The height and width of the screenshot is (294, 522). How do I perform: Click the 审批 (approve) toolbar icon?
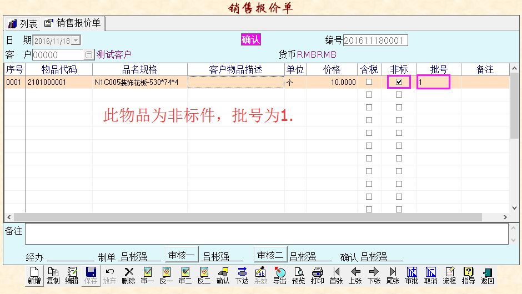click(x=412, y=275)
